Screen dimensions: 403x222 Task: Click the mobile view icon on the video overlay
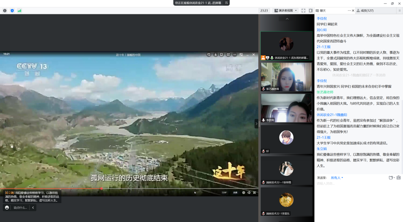[x=221, y=55]
